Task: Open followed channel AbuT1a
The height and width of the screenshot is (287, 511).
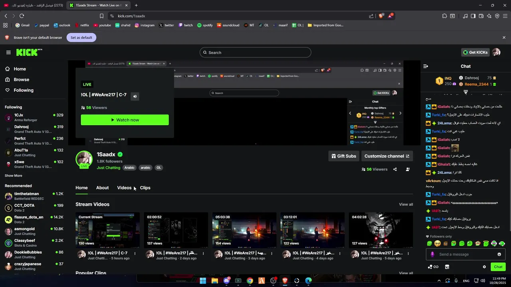Action: pyautogui.click(x=34, y=152)
